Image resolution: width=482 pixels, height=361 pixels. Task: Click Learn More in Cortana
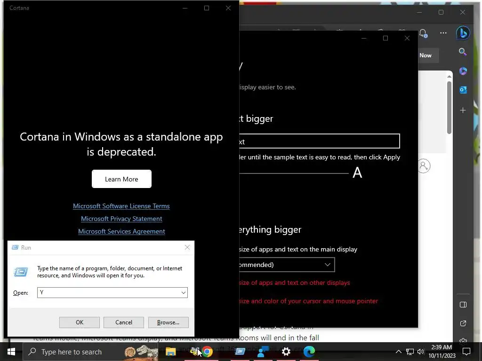[x=121, y=179]
